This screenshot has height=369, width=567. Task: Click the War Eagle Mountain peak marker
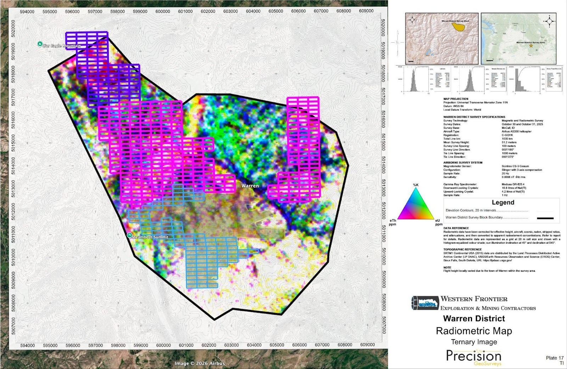[x=40, y=44]
